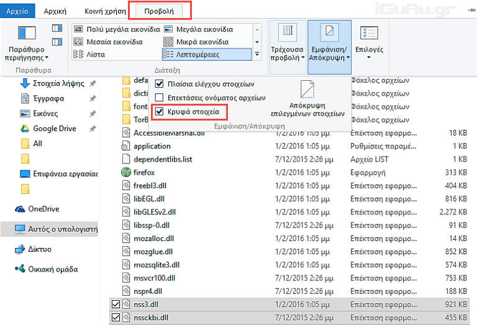Expand the Επιλογές dropdown arrow
Viewport: 477px width, 325px height.
(369, 58)
